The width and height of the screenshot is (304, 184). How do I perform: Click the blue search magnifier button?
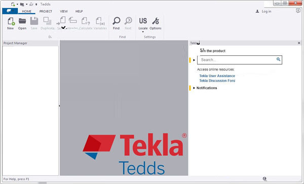tap(278, 59)
